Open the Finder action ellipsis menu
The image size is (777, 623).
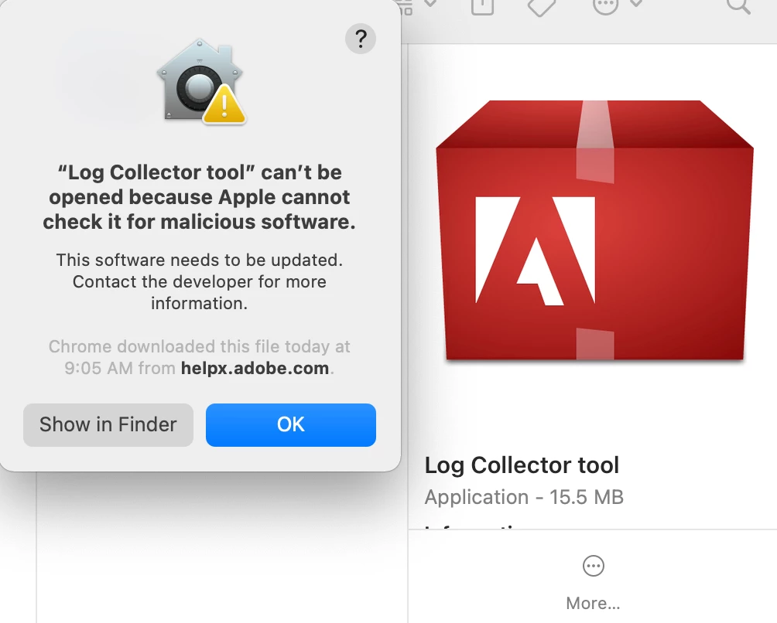pos(605,6)
